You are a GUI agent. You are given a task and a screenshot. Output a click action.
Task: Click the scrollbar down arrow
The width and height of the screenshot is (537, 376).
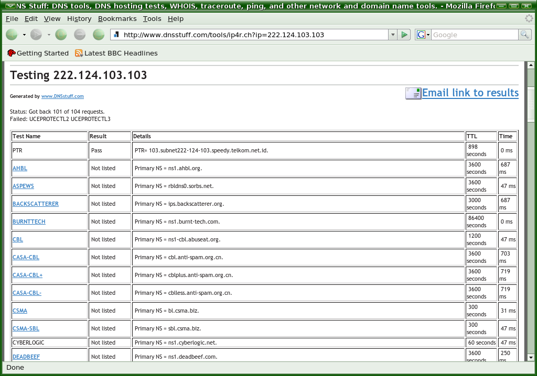click(x=531, y=358)
